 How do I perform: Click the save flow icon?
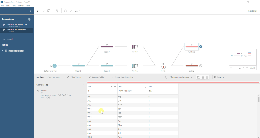point(49,11)
